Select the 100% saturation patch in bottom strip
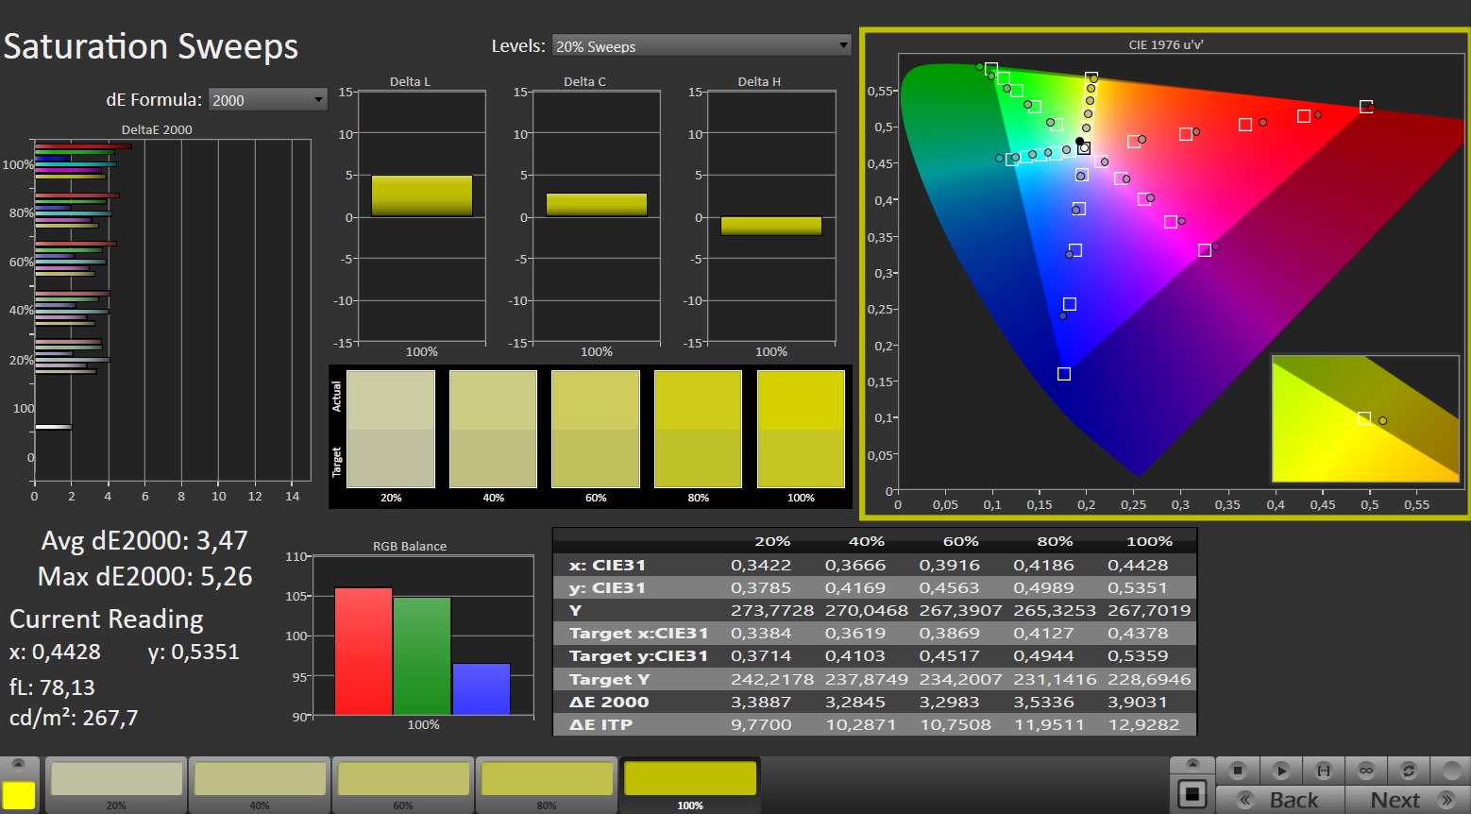The width and height of the screenshot is (1471, 814). (x=690, y=784)
